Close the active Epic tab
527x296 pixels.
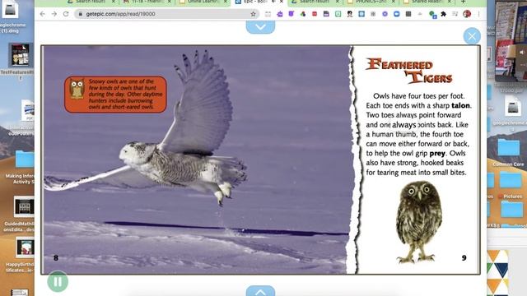(x=282, y=2)
